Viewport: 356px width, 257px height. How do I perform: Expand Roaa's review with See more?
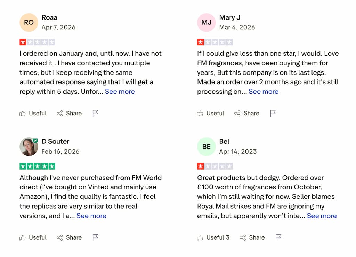(x=120, y=92)
